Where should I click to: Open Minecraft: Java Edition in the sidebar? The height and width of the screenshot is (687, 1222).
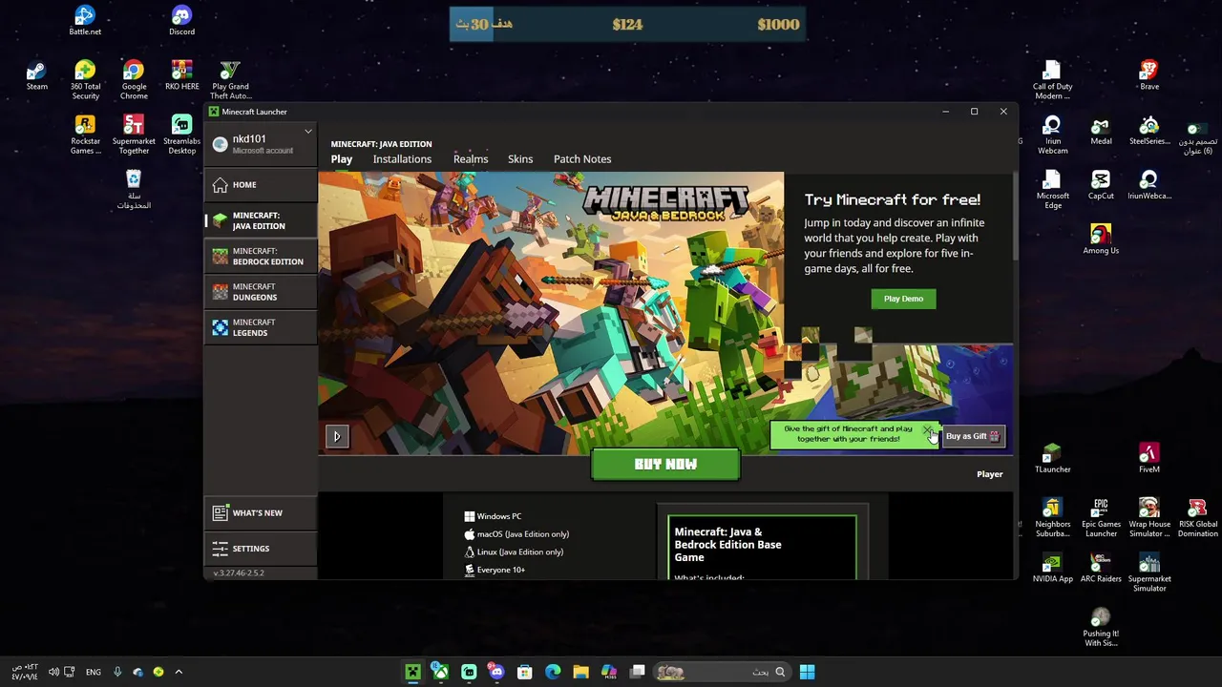[x=261, y=220]
